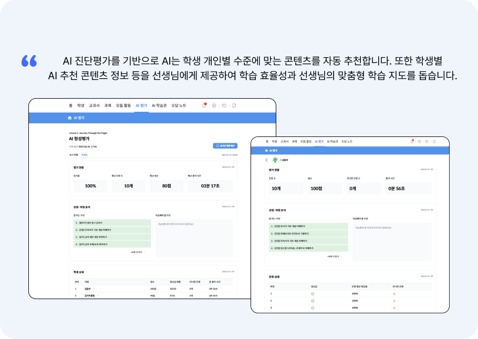Click '10개' question count in student detail window
Viewport: 478px width, 339px height.
[x=276, y=188]
